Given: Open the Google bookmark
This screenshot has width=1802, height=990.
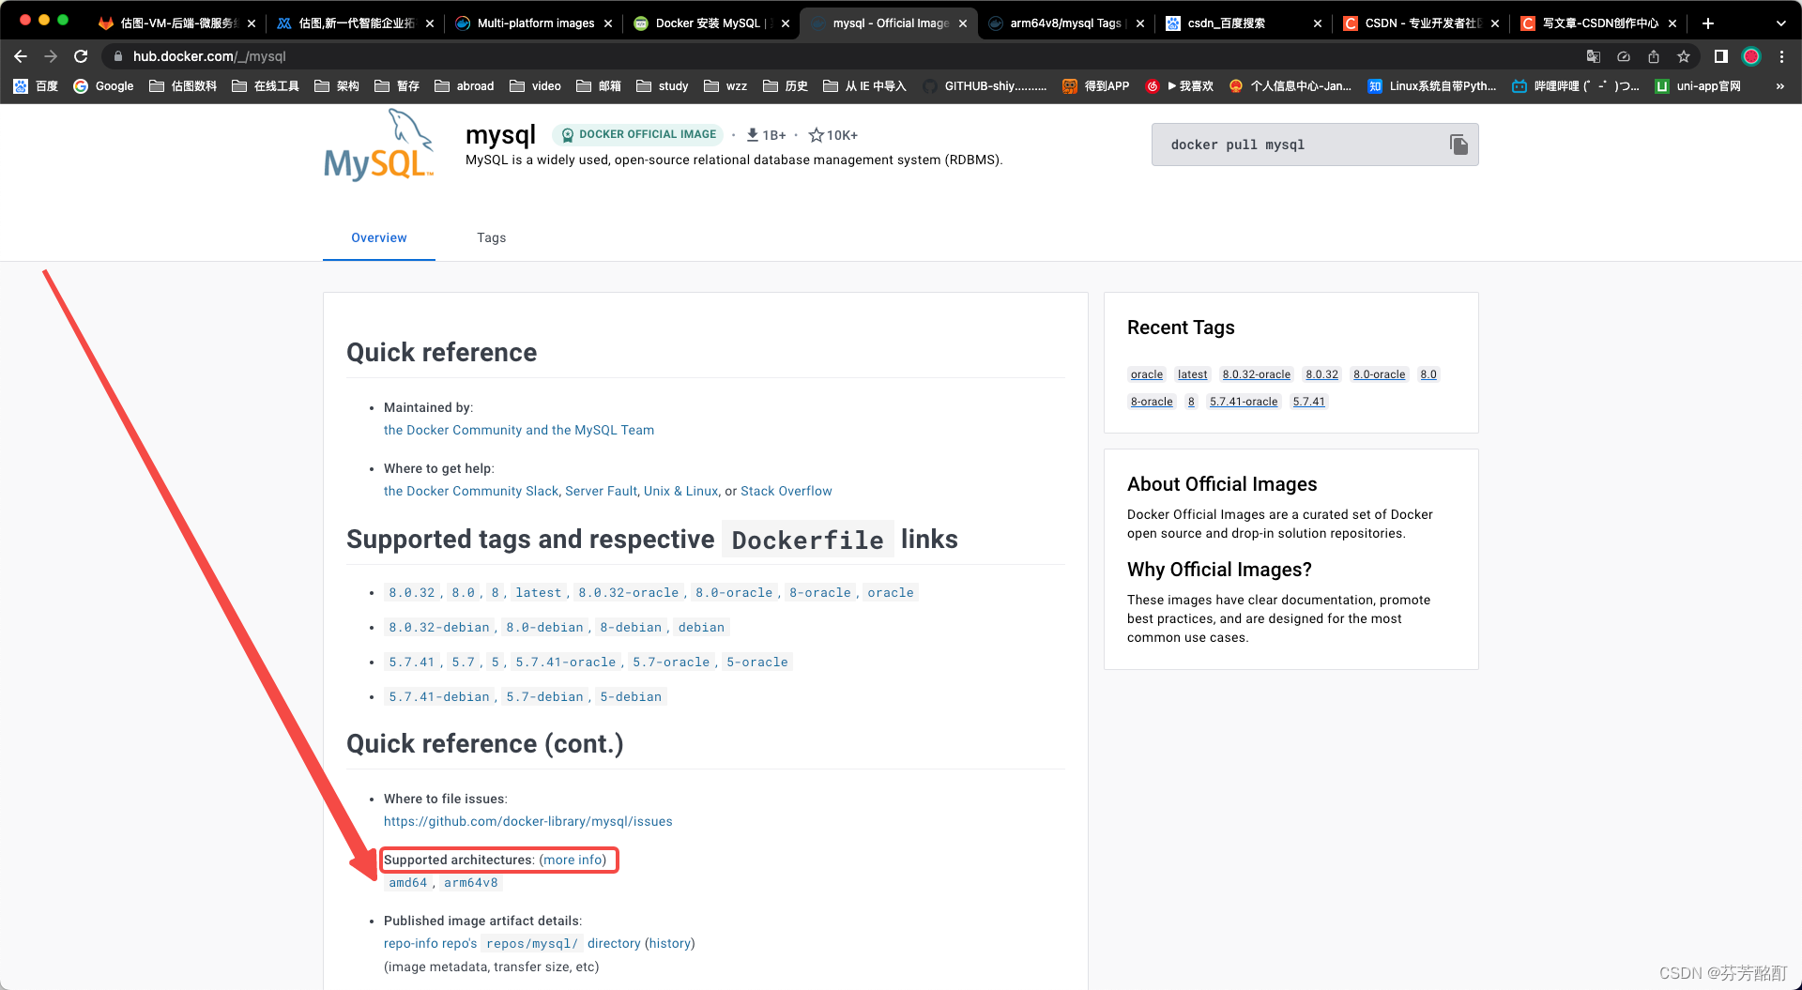Looking at the screenshot, I should coord(103,86).
